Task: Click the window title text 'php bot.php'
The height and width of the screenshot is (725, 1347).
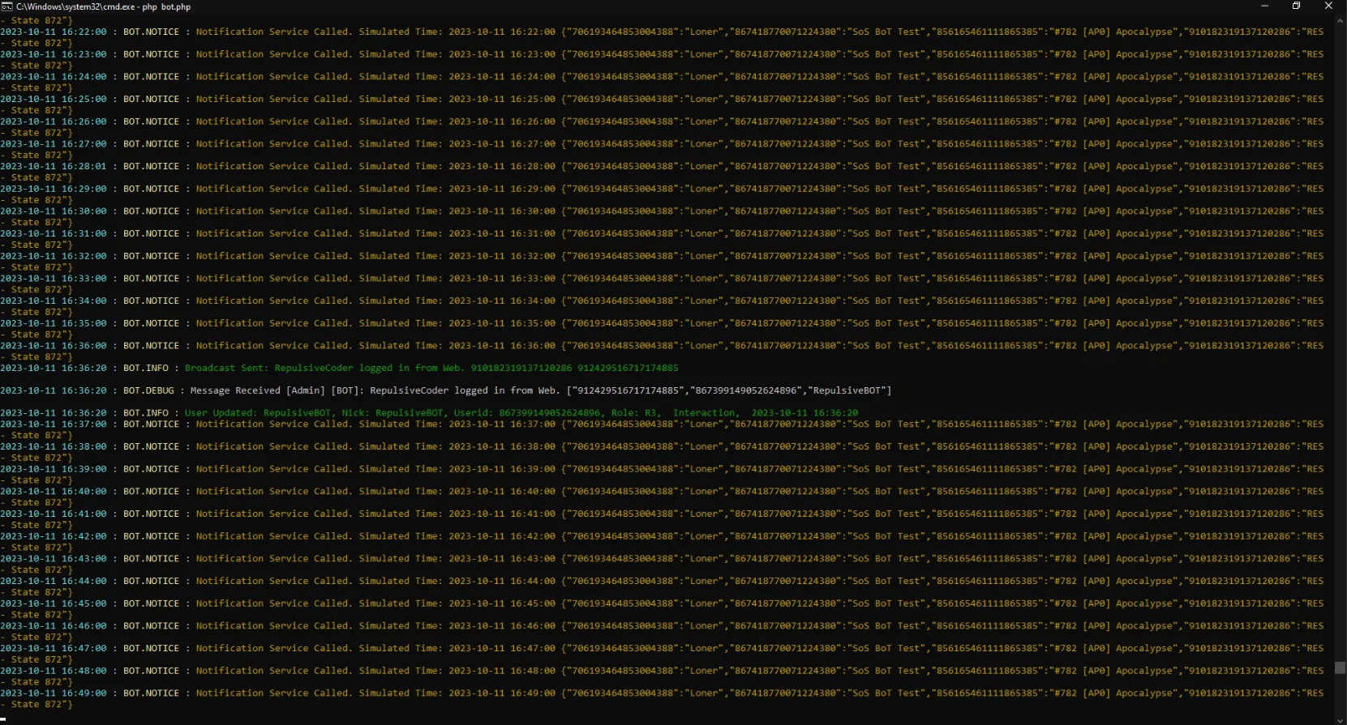Action: coord(166,6)
